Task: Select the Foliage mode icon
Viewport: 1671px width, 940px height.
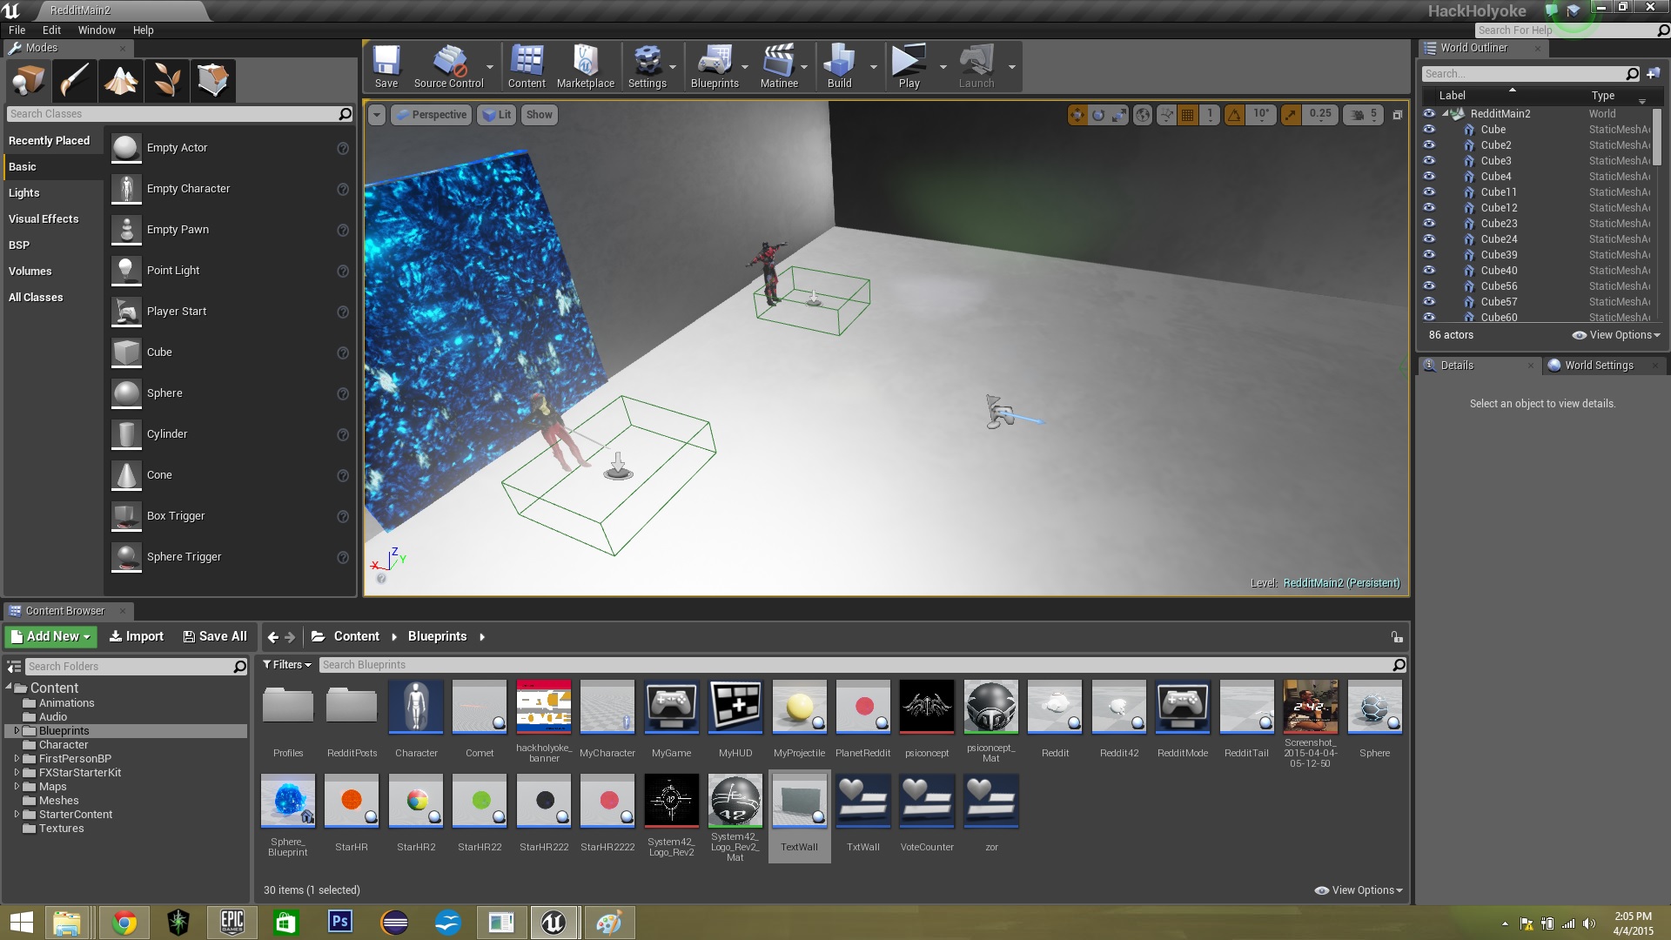Action: pos(167,81)
